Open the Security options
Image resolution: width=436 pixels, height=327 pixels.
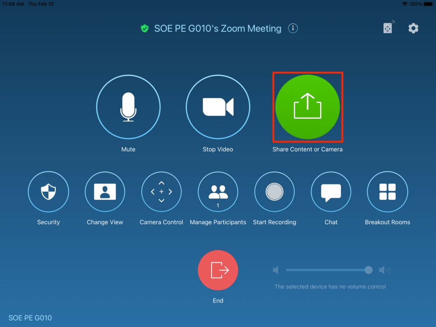[49, 192]
